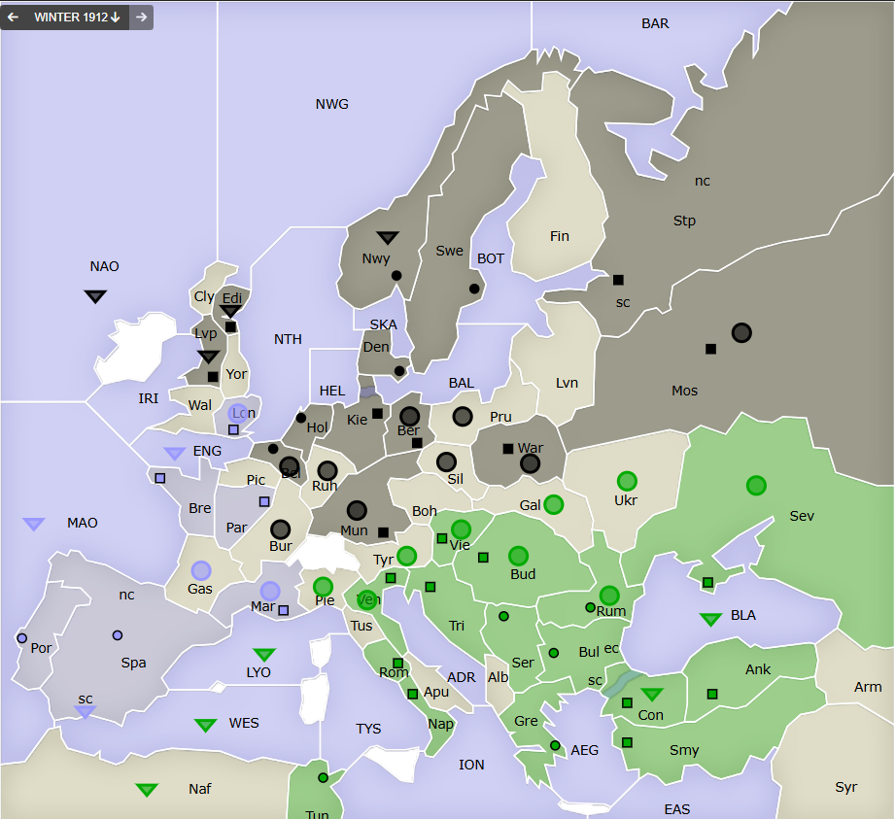Select the green army in Ukraine
This screenshot has width=895, height=819.
pyautogui.click(x=627, y=481)
